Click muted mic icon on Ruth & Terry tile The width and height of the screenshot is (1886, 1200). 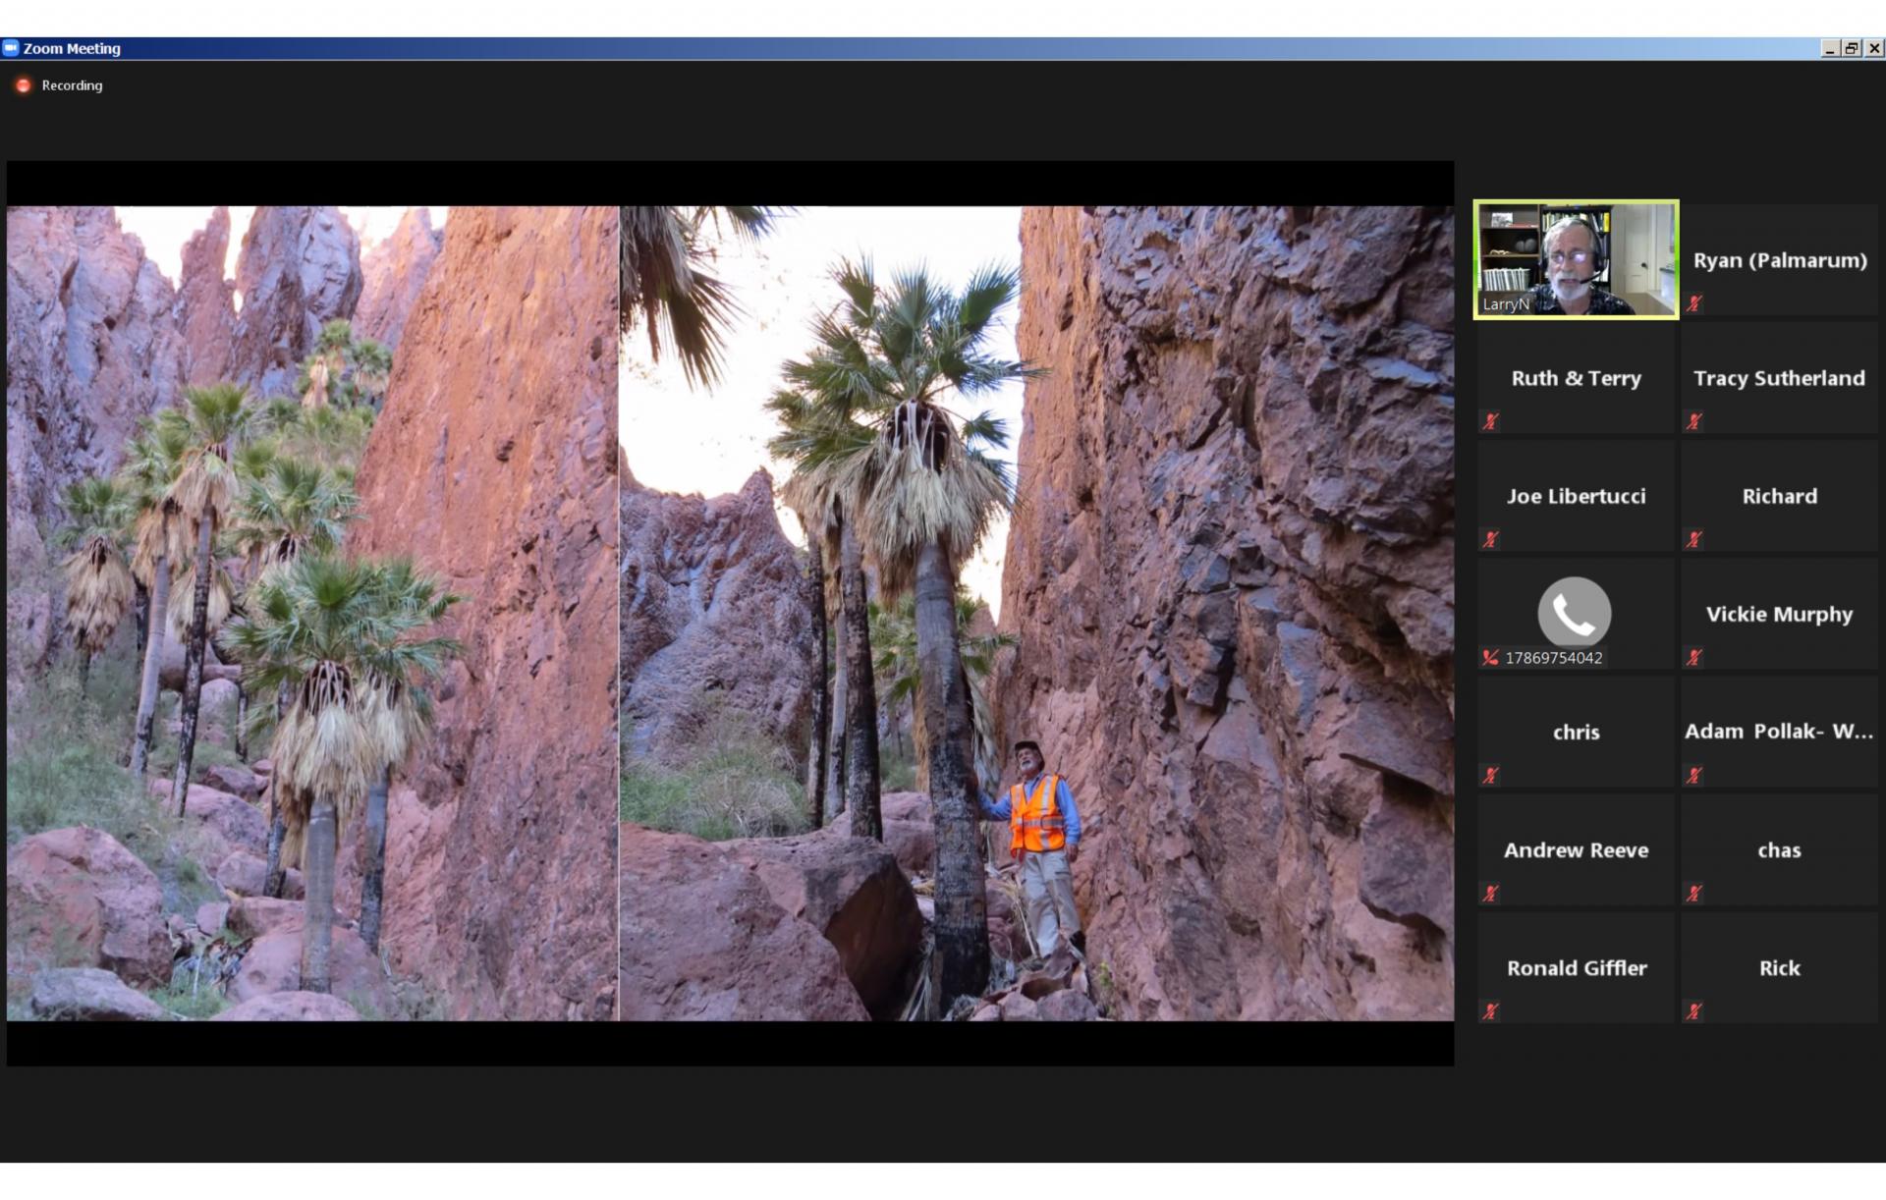tap(1490, 421)
